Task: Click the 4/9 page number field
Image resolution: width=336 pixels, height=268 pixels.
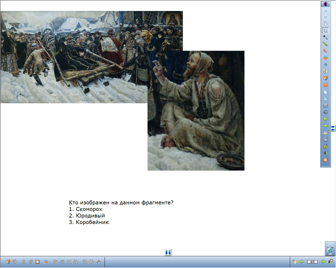Action: (312, 262)
